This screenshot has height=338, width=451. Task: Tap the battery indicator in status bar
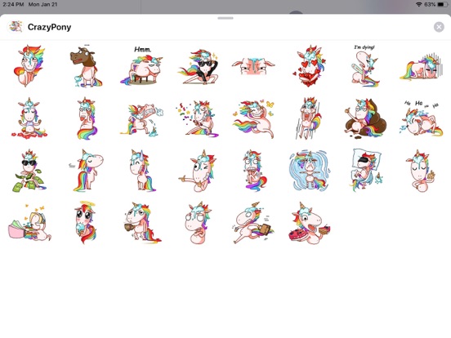pos(442,4)
